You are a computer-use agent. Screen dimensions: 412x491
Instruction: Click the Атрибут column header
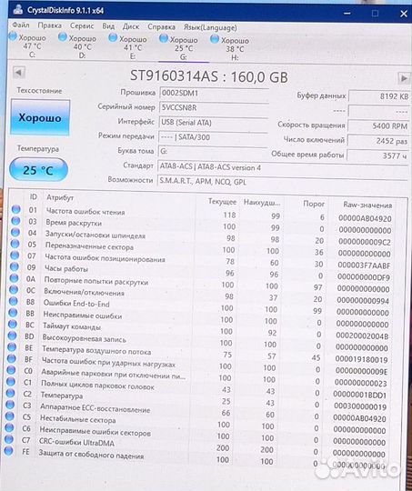[x=60, y=197]
